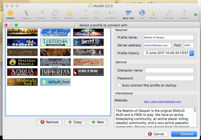Click the Remove profile button
The width and height of the screenshot is (201, 140).
click(x=49, y=122)
